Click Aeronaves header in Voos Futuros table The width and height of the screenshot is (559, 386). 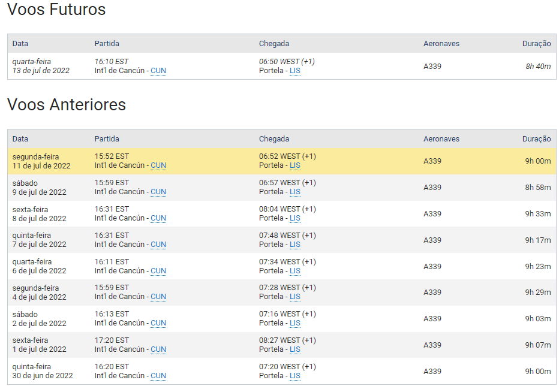tap(441, 44)
